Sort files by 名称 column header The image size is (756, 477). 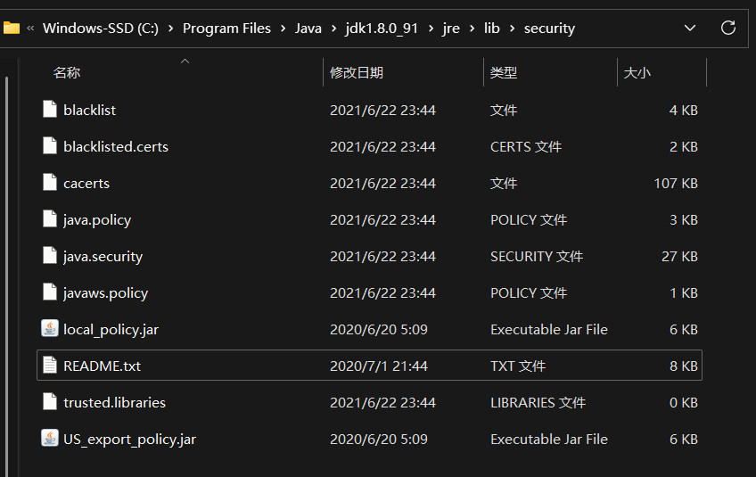(67, 73)
